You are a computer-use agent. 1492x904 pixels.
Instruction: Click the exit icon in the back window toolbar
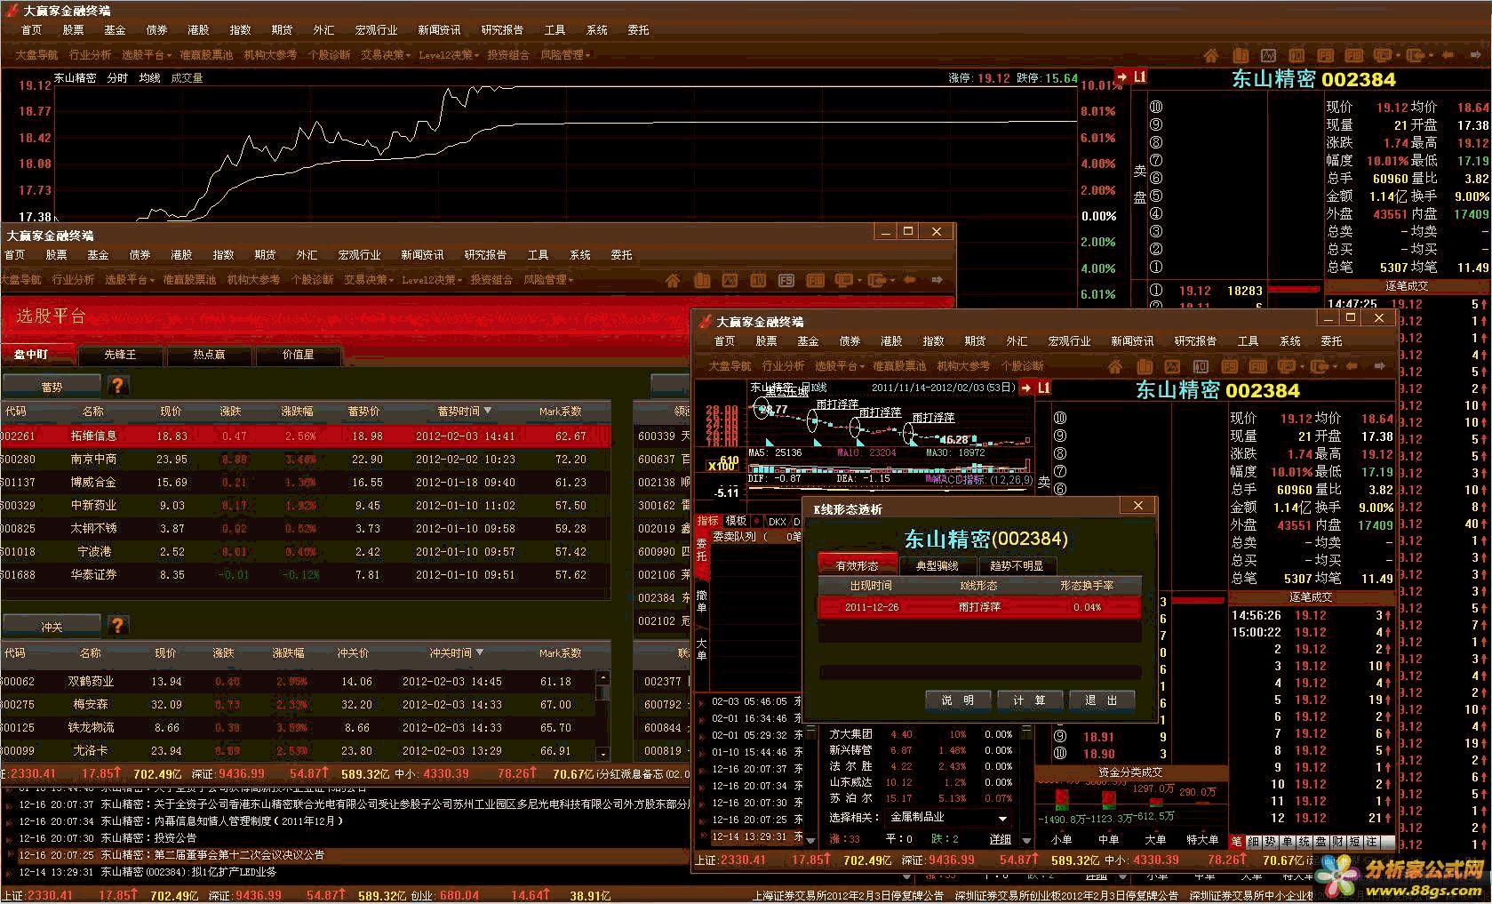[1414, 55]
